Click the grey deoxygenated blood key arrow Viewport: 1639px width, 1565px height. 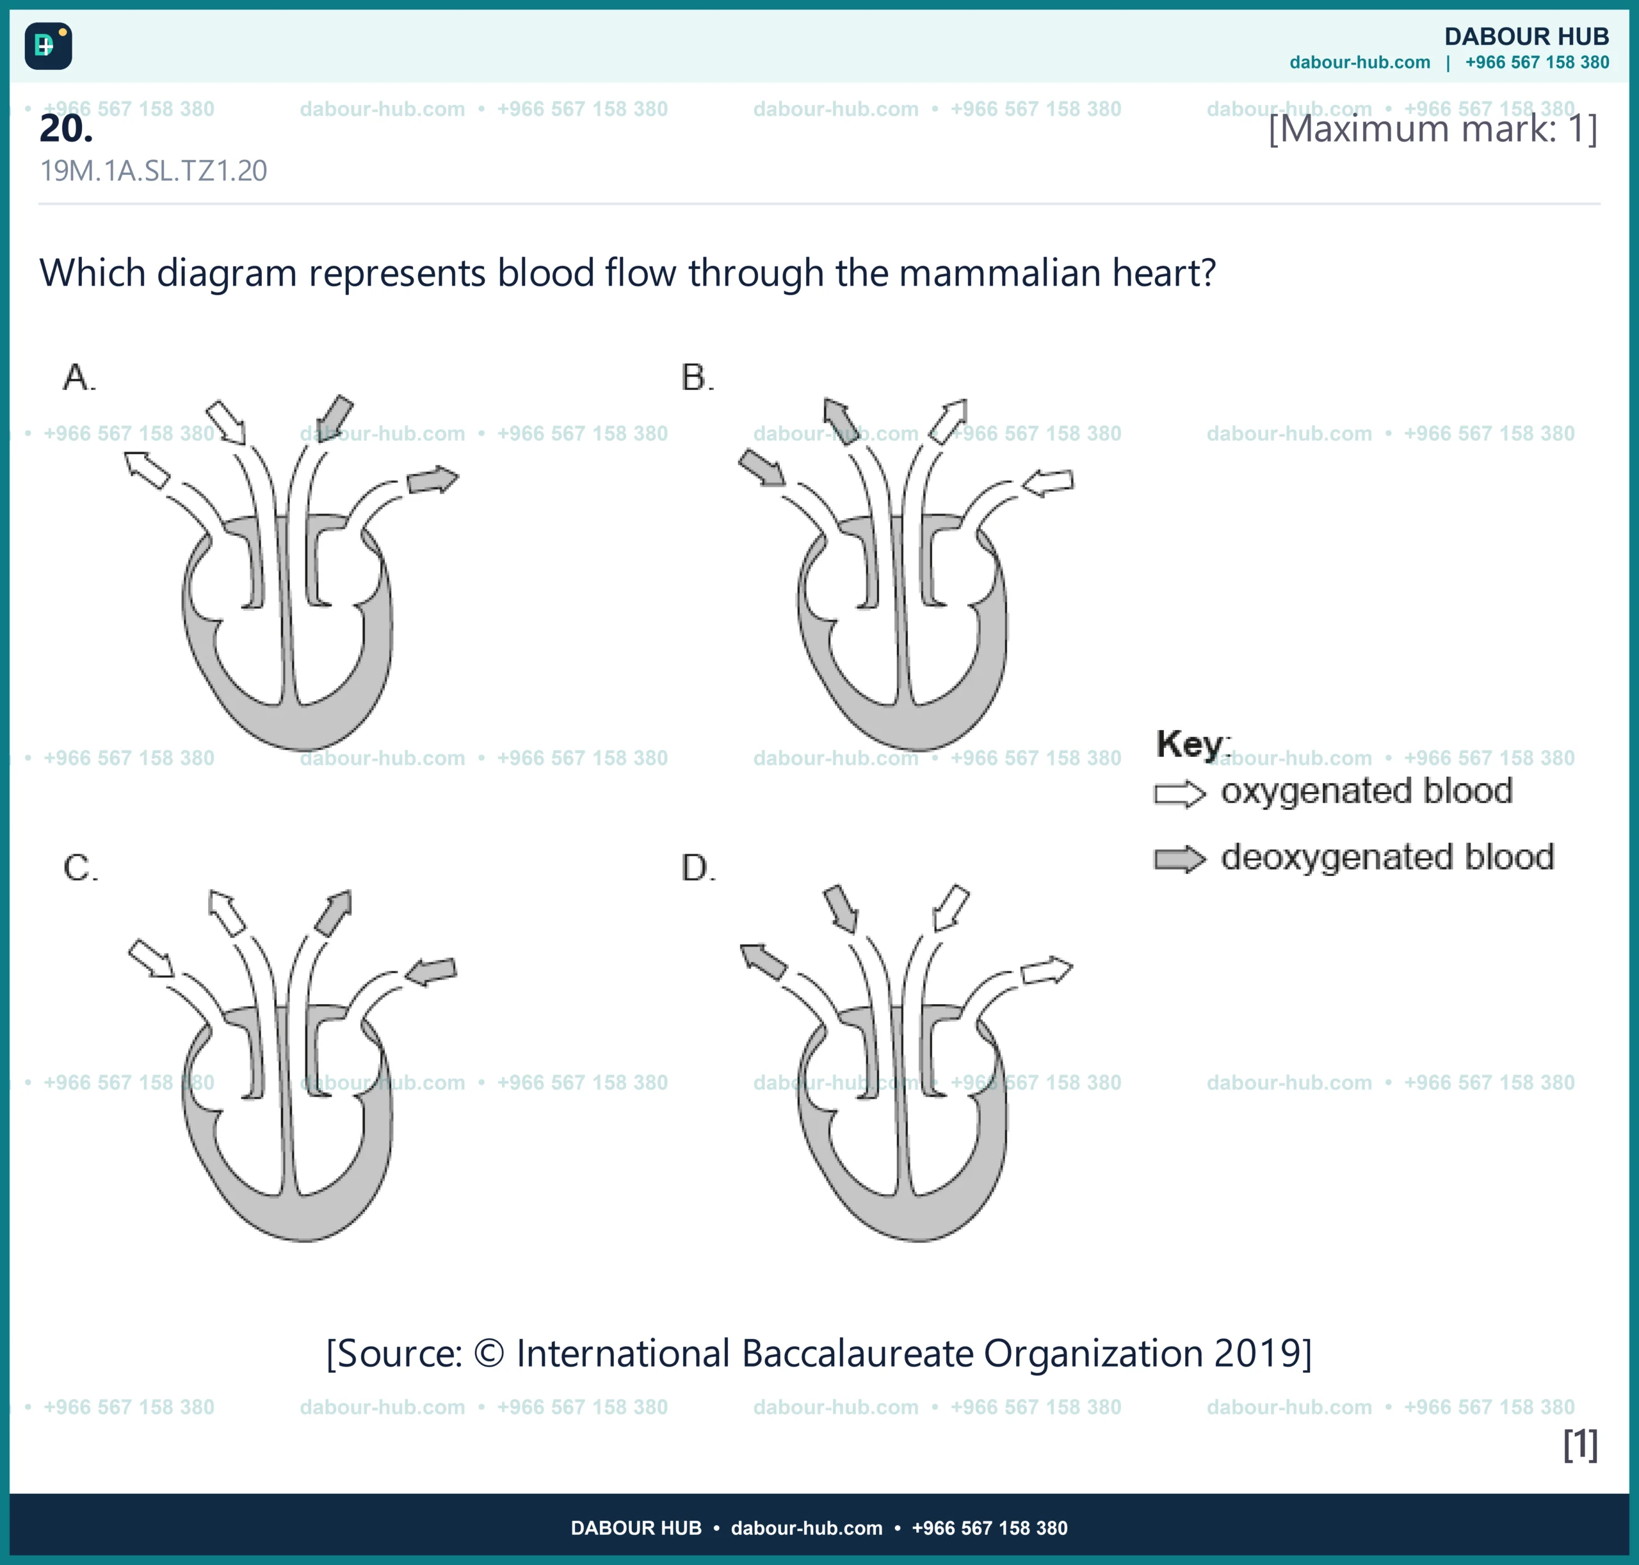click(x=1179, y=859)
